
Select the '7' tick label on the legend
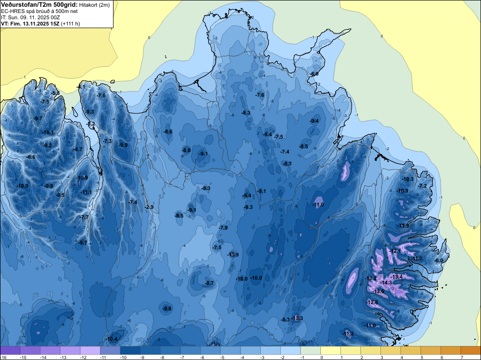tap(462, 357)
